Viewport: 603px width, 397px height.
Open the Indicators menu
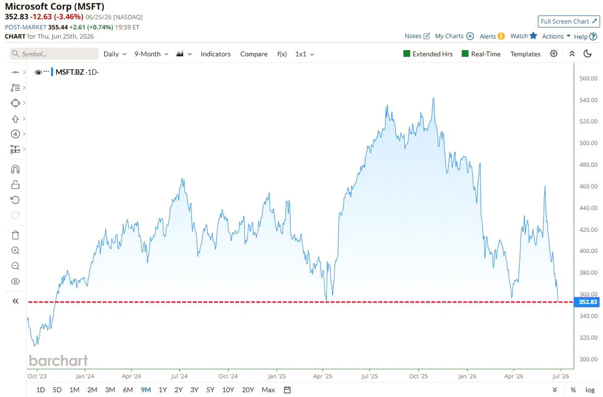[x=216, y=54]
